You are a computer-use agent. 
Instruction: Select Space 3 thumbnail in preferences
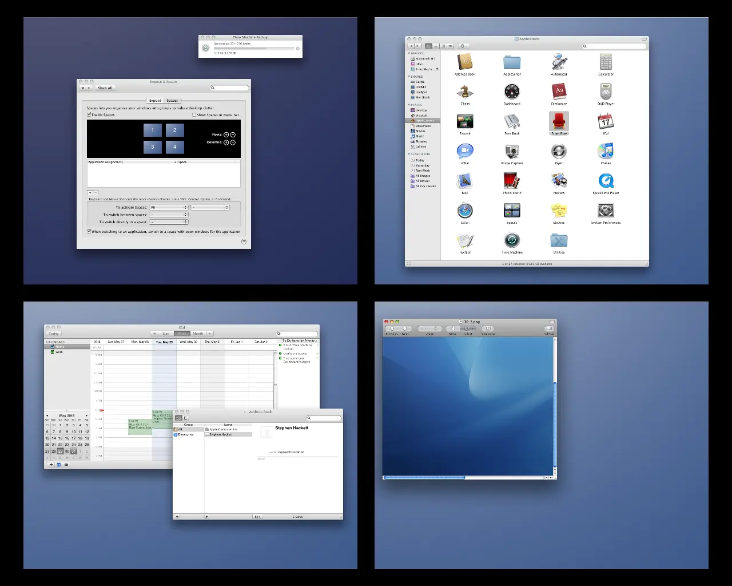152,146
